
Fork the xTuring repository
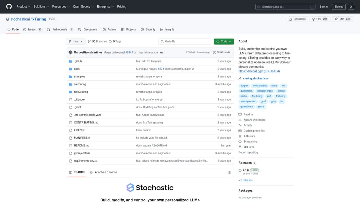coord(320,19)
